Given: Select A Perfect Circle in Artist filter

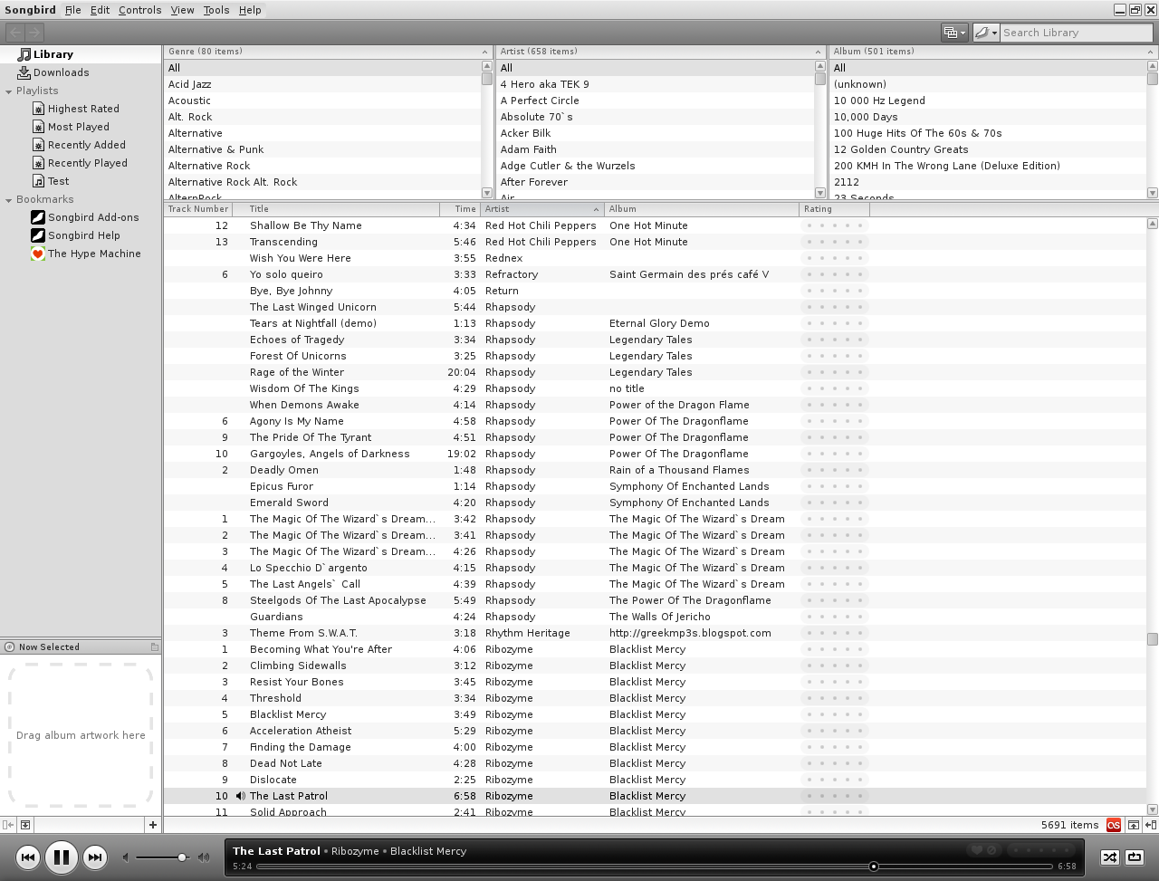Looking at the screenshot, I should [x=656, y=101].
